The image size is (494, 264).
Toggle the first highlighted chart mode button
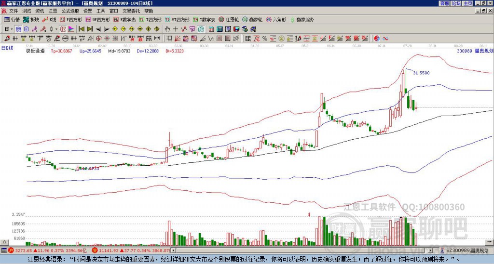(19, 29)
